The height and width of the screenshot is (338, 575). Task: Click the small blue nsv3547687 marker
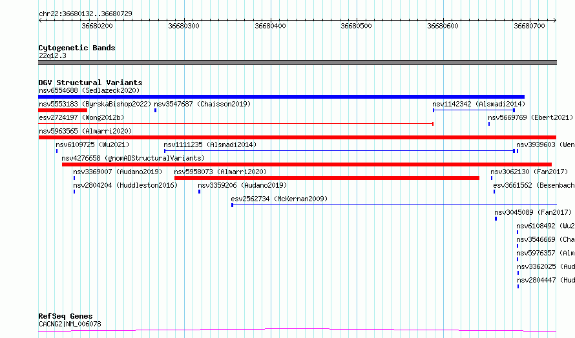156,110
